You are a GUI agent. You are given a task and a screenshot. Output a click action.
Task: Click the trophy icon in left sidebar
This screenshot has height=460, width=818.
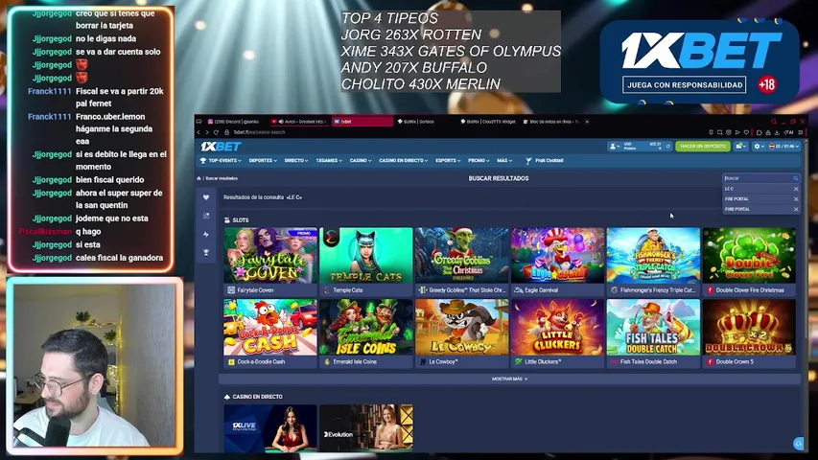tap(206, 252)
